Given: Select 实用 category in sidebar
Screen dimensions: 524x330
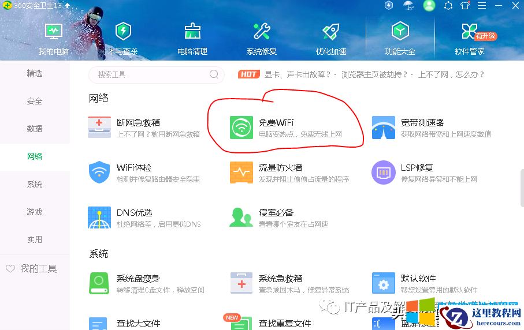Looking at the screenshot, I should pyautogui.click(x=35, y=239).
